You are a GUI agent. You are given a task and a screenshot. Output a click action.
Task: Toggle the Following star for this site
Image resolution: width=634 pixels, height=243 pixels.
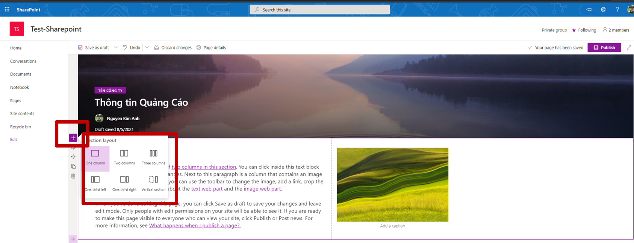[574, 30]
